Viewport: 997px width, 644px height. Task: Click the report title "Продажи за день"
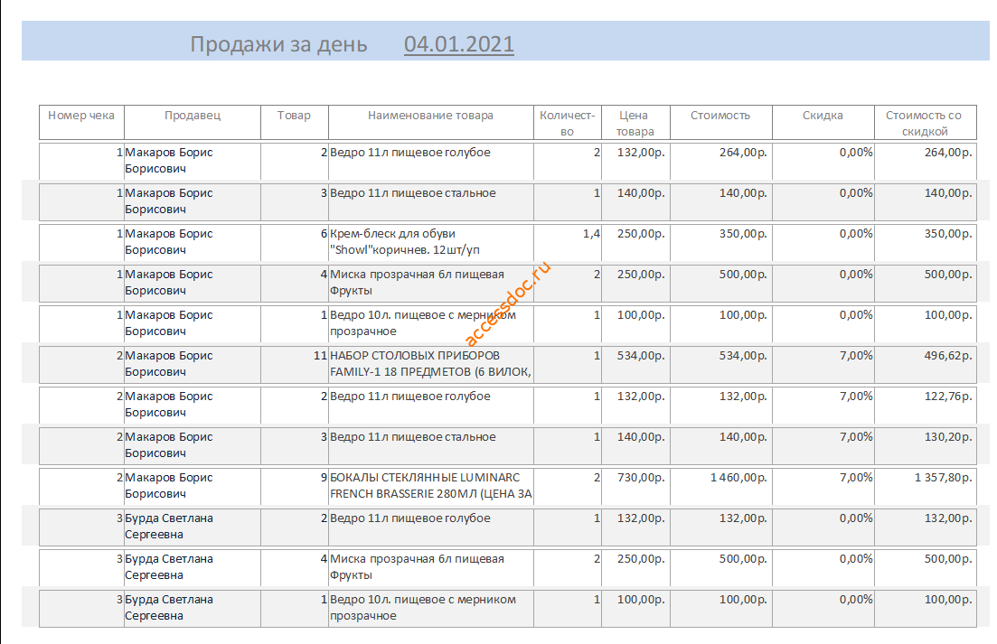tap(278, 44)
